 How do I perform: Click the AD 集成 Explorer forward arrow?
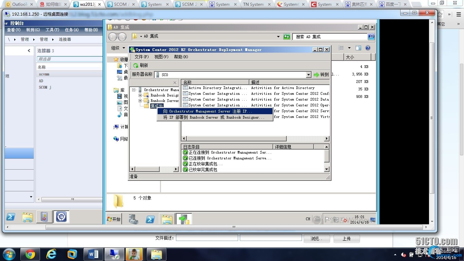point(122,37)
